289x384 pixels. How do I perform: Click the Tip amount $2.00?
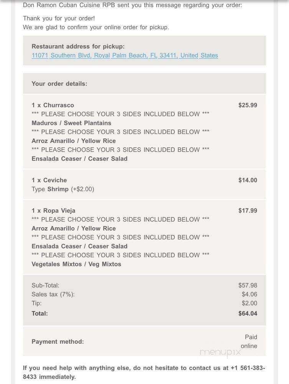tap(249, 303)
